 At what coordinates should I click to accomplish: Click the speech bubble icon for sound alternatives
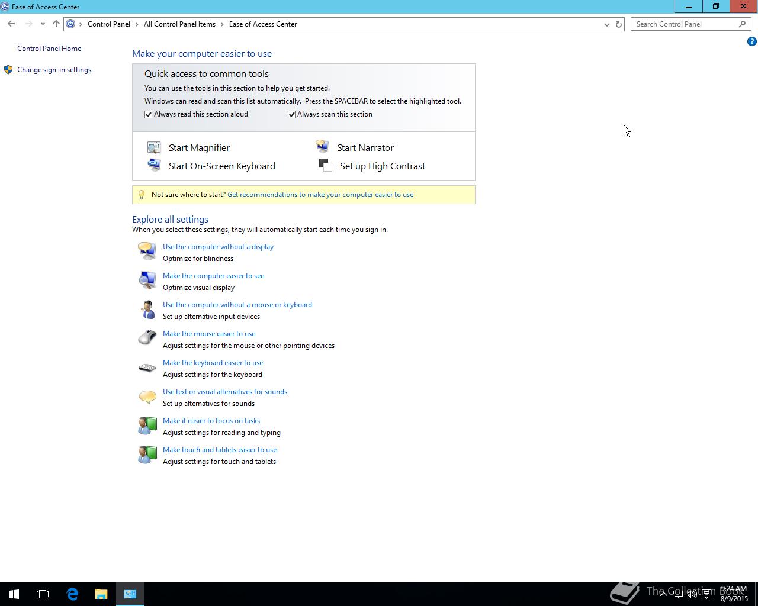point(147,396)
